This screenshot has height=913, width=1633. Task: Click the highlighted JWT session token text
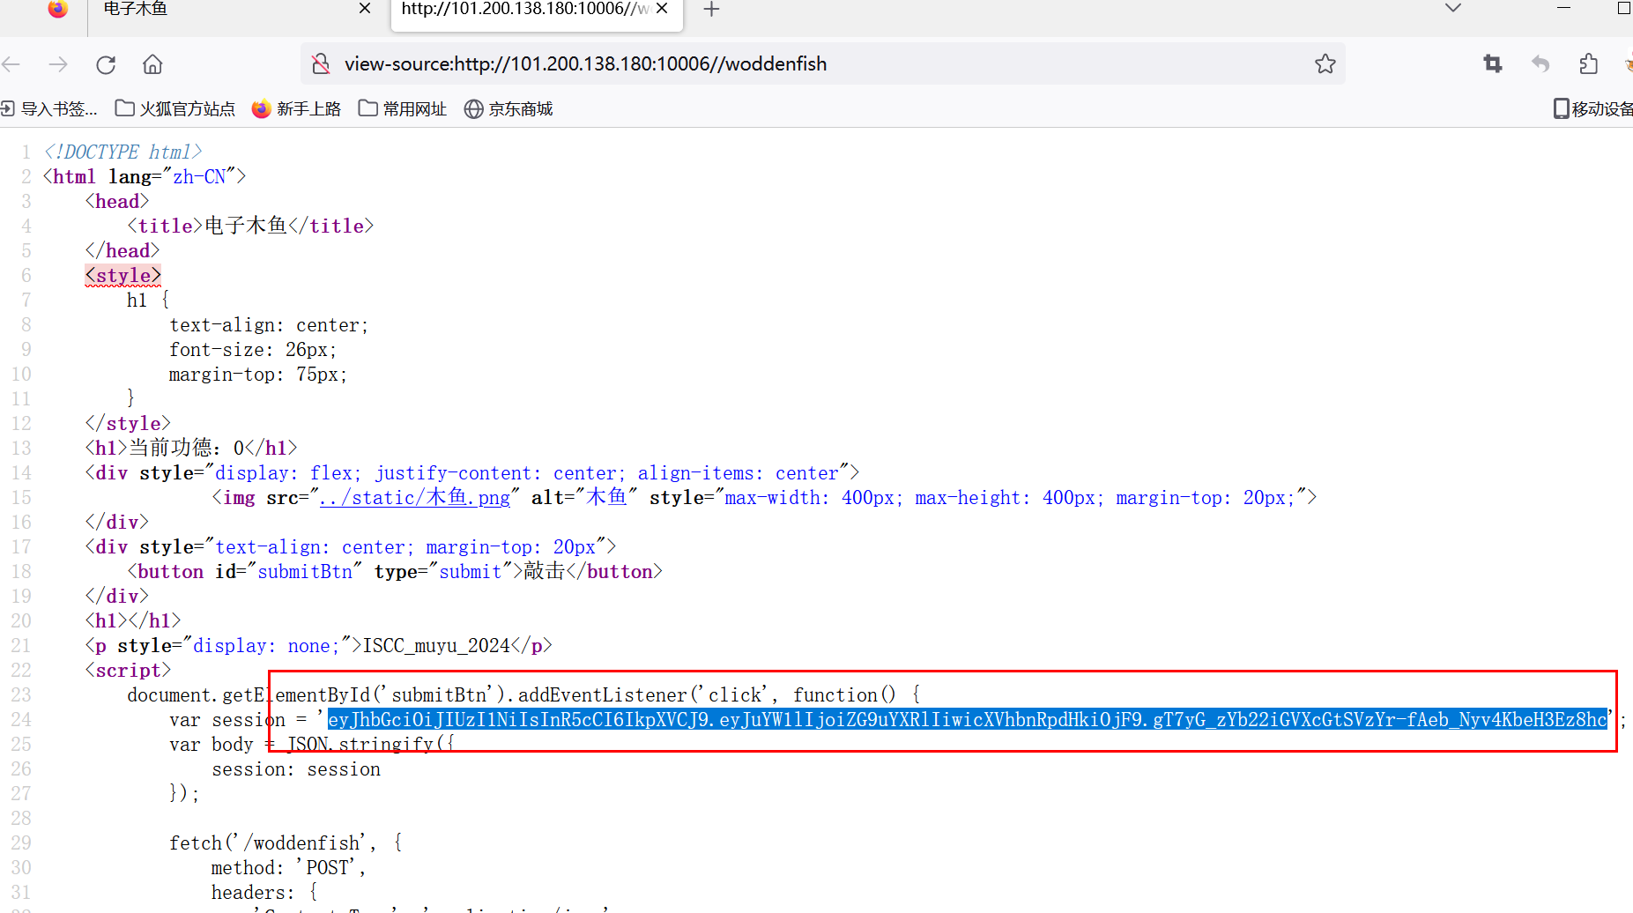pos(967,720)
